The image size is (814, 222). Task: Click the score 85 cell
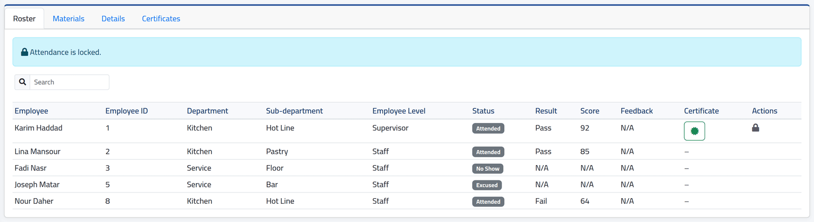coord(585,151)
